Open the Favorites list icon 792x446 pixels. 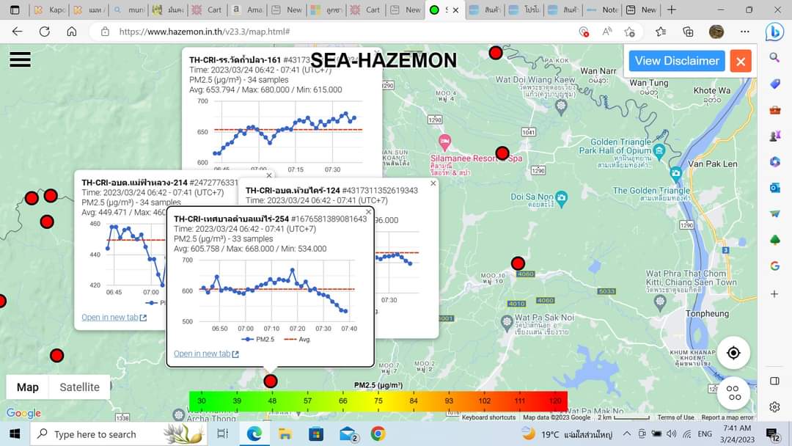[x=660, y=32]
